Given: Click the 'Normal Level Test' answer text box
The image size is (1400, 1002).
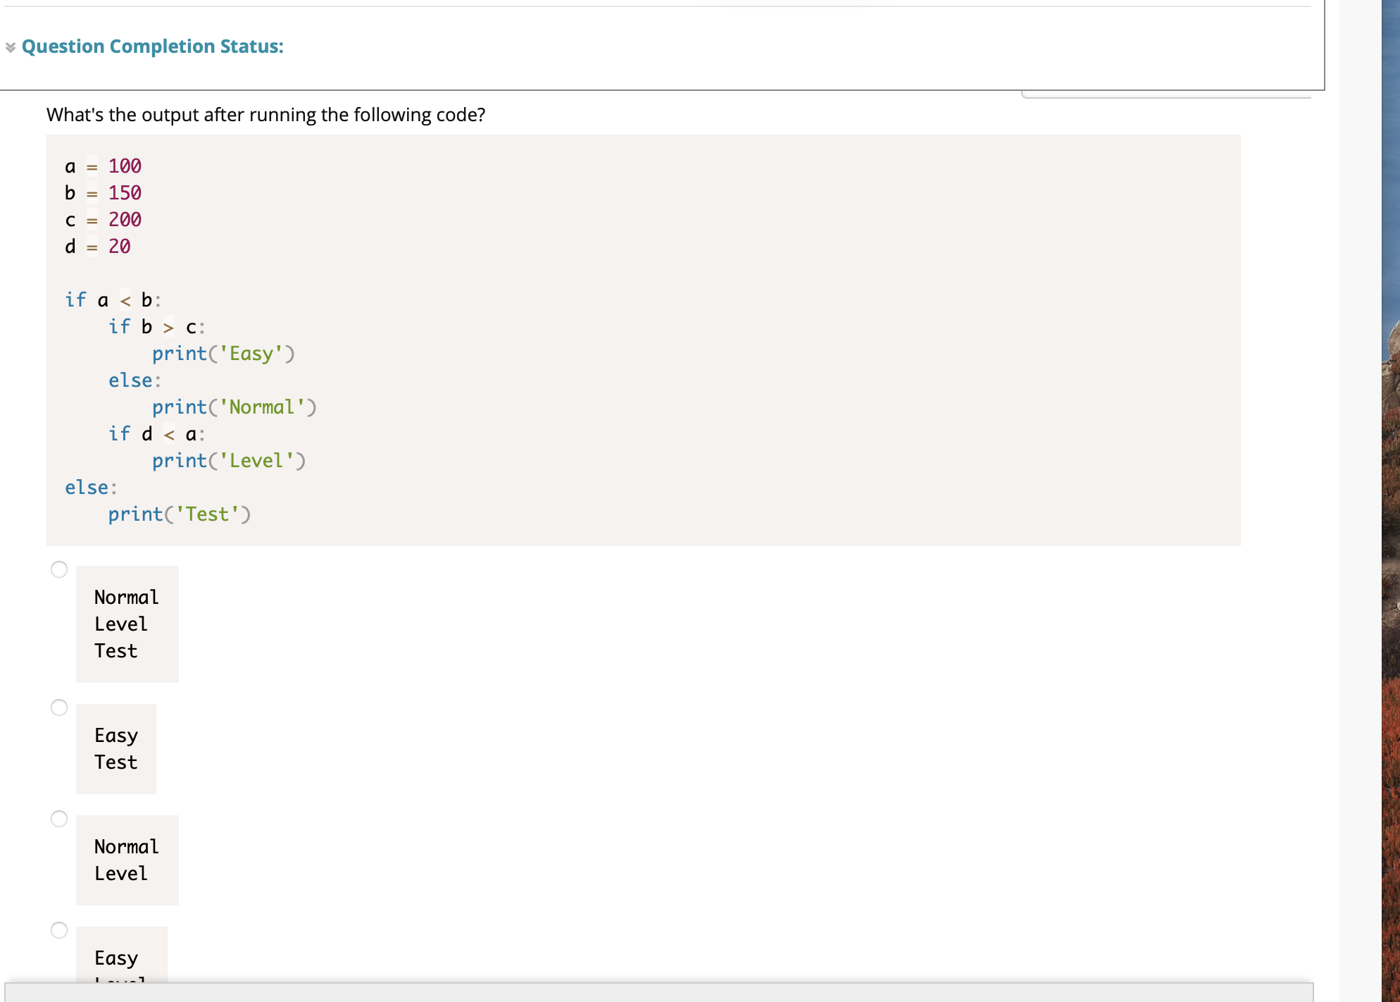Looking at the screenshot, I should click(127, 624).
